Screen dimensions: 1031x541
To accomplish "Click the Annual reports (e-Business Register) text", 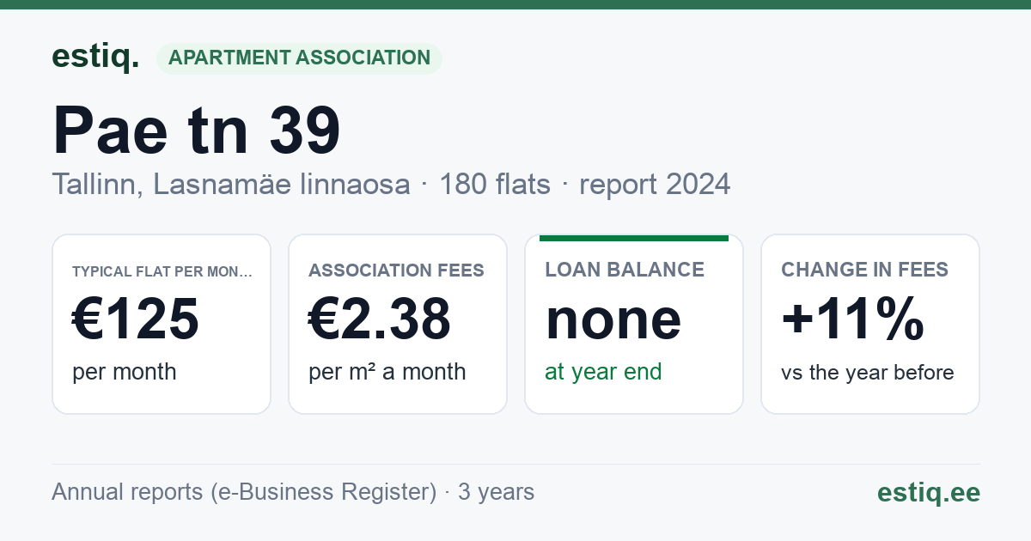I will (244, 492).
